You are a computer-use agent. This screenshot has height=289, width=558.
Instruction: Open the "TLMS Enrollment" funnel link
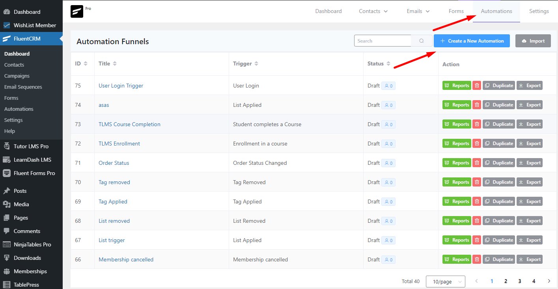pos(119,143)
